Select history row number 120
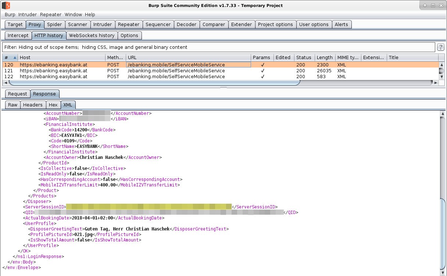 pos(221,65)
